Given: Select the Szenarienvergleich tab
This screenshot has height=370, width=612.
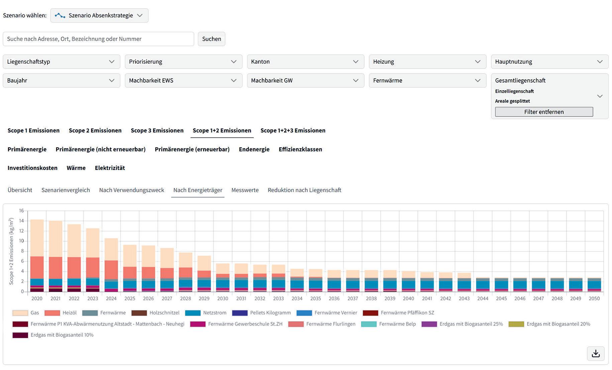Looking at the screenshot, I should [x=66, y=190].
